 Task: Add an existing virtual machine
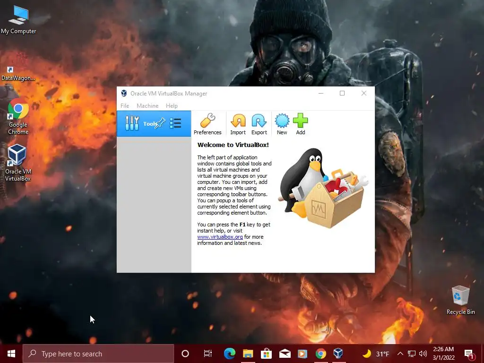300,124
